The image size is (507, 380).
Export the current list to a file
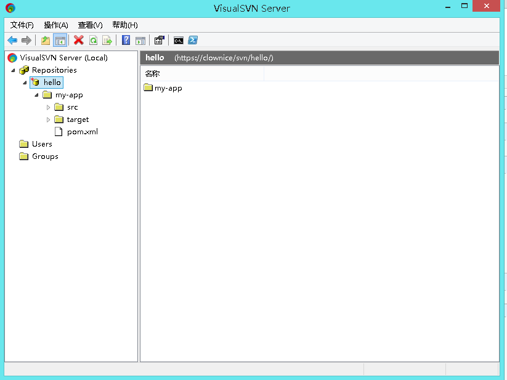(106, 40)
